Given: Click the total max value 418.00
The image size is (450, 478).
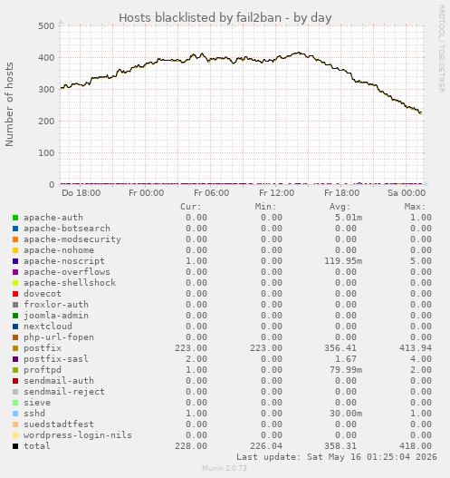Looking at the screenshot, I should (416, 446).
